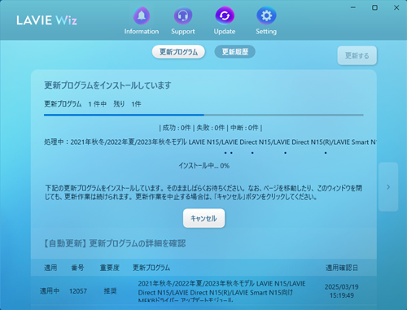Open the Setting gear icon

(x=266, y=16)
